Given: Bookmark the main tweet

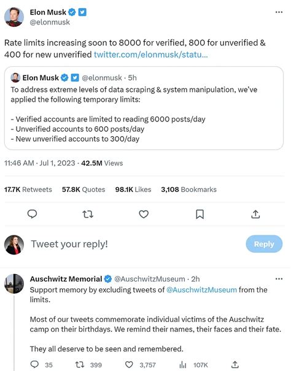Looking at the screenshot, I should point(200,215).
